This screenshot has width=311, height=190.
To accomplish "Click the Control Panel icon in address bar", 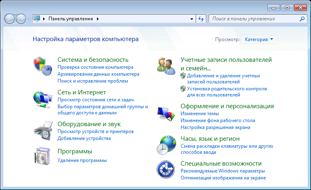I will click(x=37, y=19).
